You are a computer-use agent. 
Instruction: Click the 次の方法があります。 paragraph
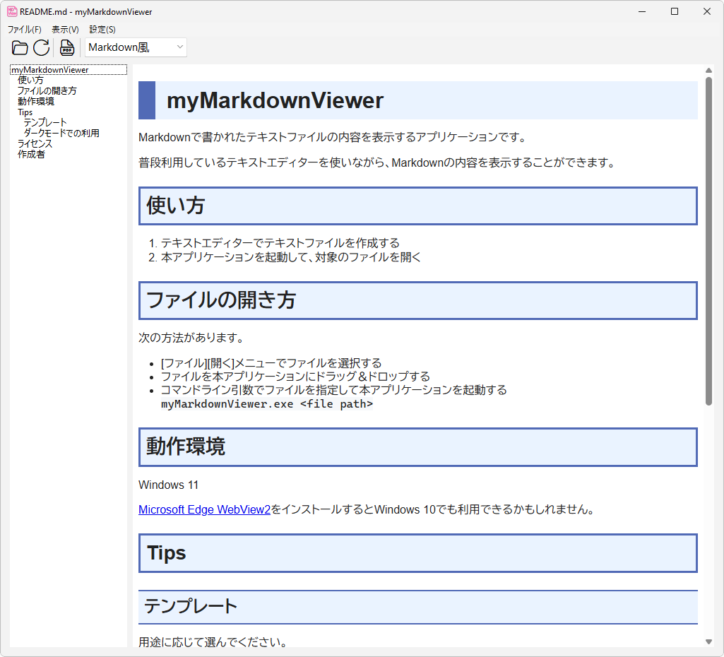point(191,338)
